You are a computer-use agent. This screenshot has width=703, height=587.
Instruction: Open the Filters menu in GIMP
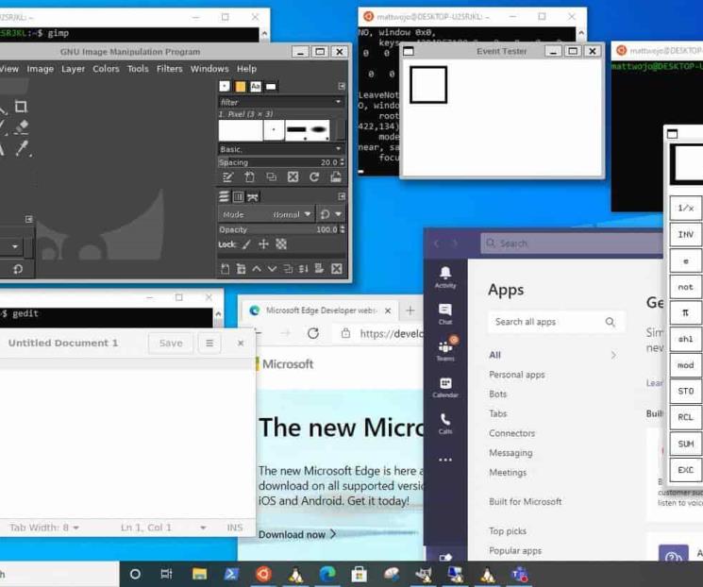(x=170, y=69)
